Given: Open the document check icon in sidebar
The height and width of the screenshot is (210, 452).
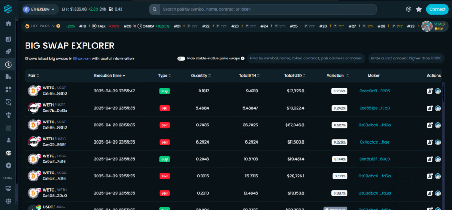Looking at the screenshot, I should tap(8, 77).
